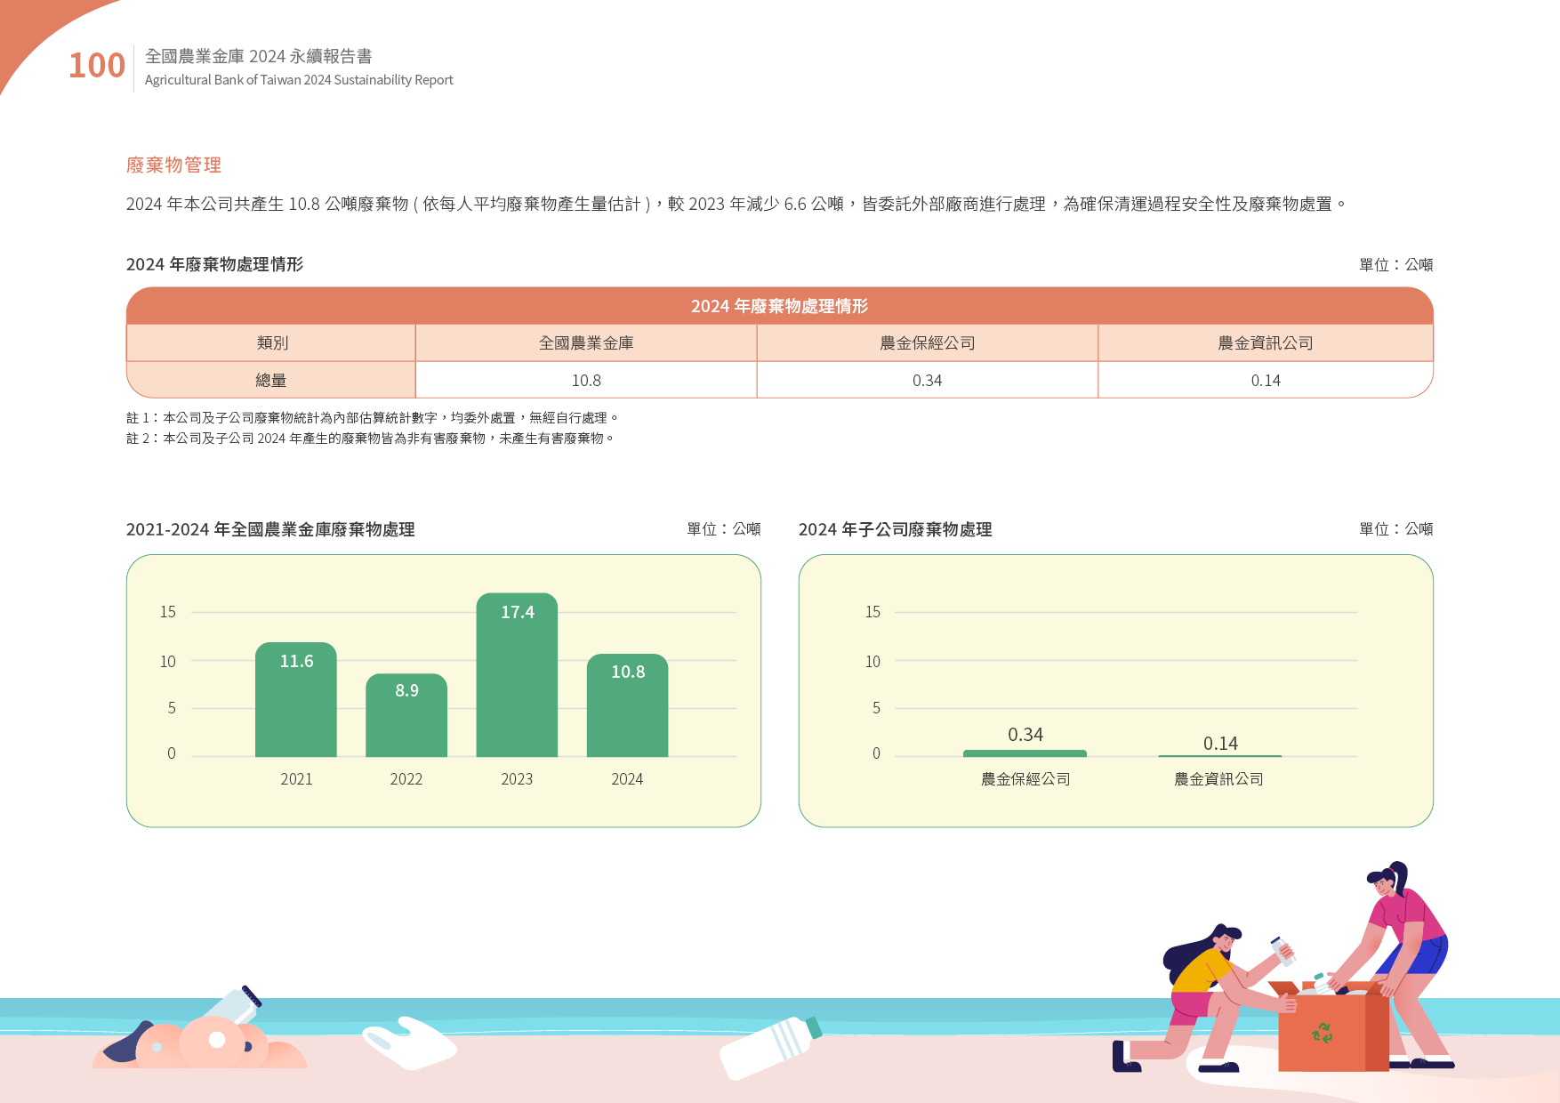Click the 農金保經公司 axis label in subsidiary chart
Screen dimensions: 1560x1103
(1025, 779)
